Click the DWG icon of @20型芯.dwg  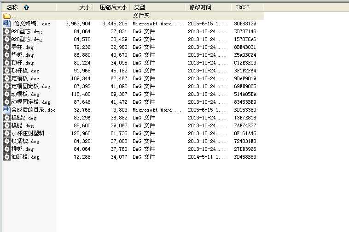(x=7, y=31)
